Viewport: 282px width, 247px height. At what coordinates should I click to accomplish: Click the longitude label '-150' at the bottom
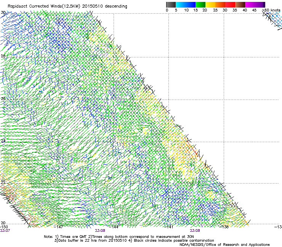pos(4,227)
